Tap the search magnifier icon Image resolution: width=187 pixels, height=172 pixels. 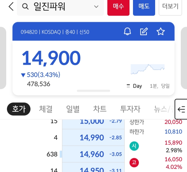[25, 7]
